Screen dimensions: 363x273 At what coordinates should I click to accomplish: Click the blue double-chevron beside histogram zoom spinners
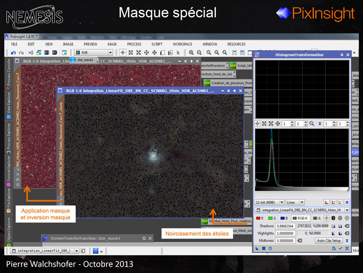pyautogui.click(x=320, y=124)
